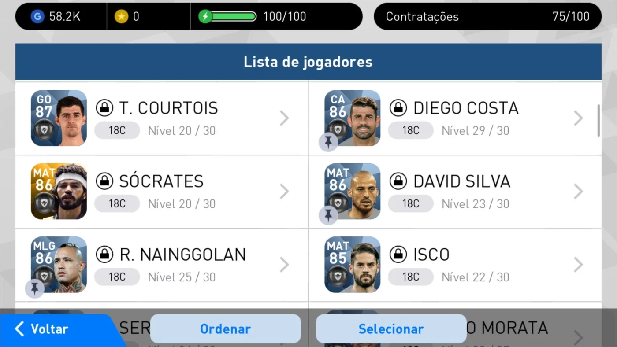Image resolution: width=617 pixels, height=347 pixels.
Task: Tap the green energy lightning icon
Action: pos(205,17)
